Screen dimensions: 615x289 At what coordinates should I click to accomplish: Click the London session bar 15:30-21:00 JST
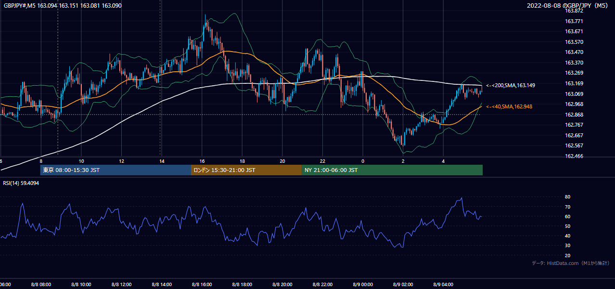click(246, 170)
